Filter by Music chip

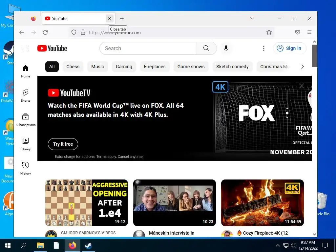(x=97, y=67)
